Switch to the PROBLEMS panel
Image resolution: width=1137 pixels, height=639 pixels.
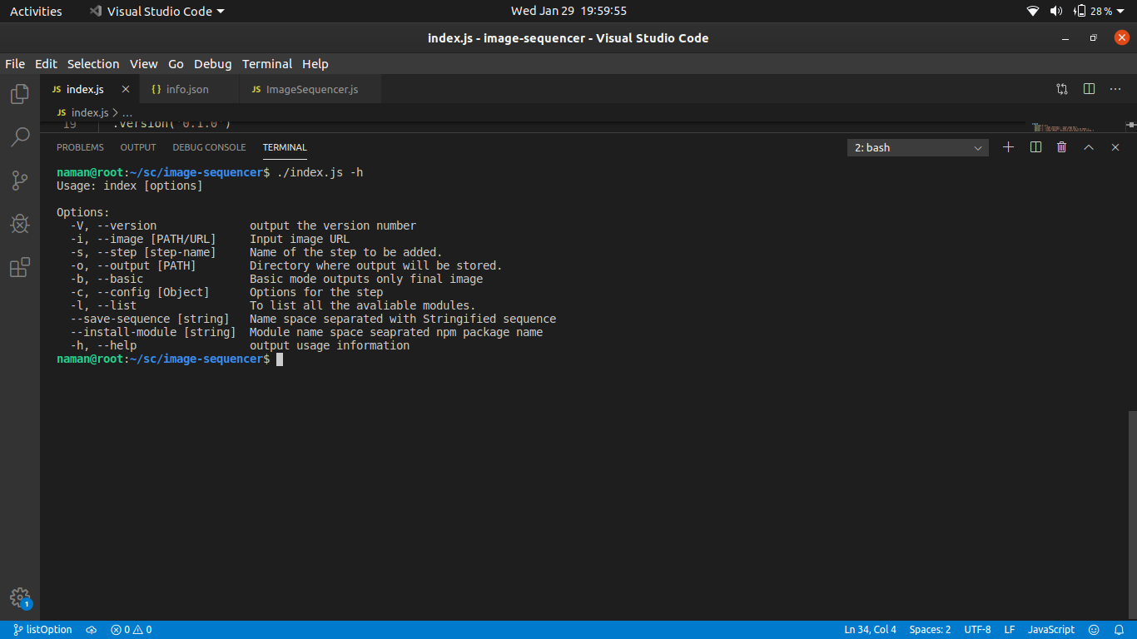80,147
